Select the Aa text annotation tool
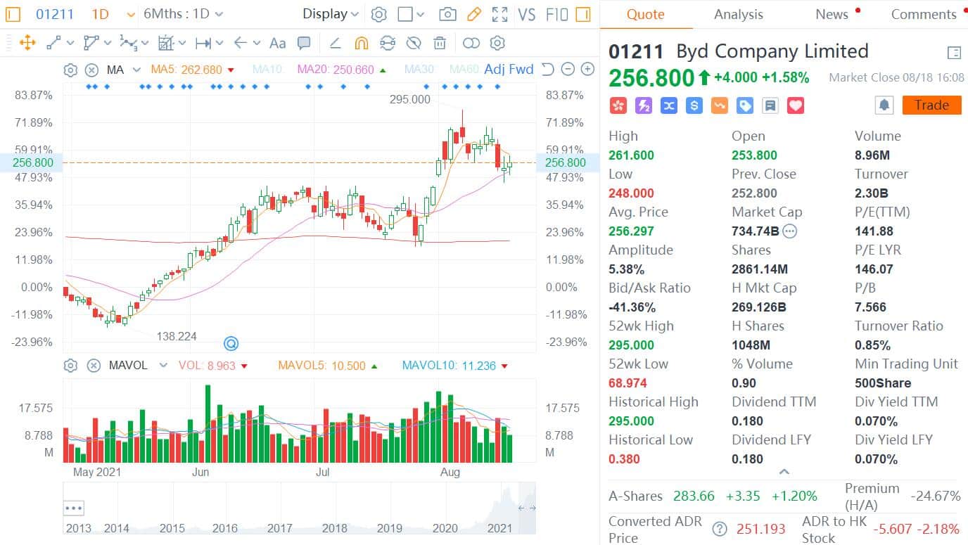This screenshot has height=545, width=968. click(x=276, y=43)
